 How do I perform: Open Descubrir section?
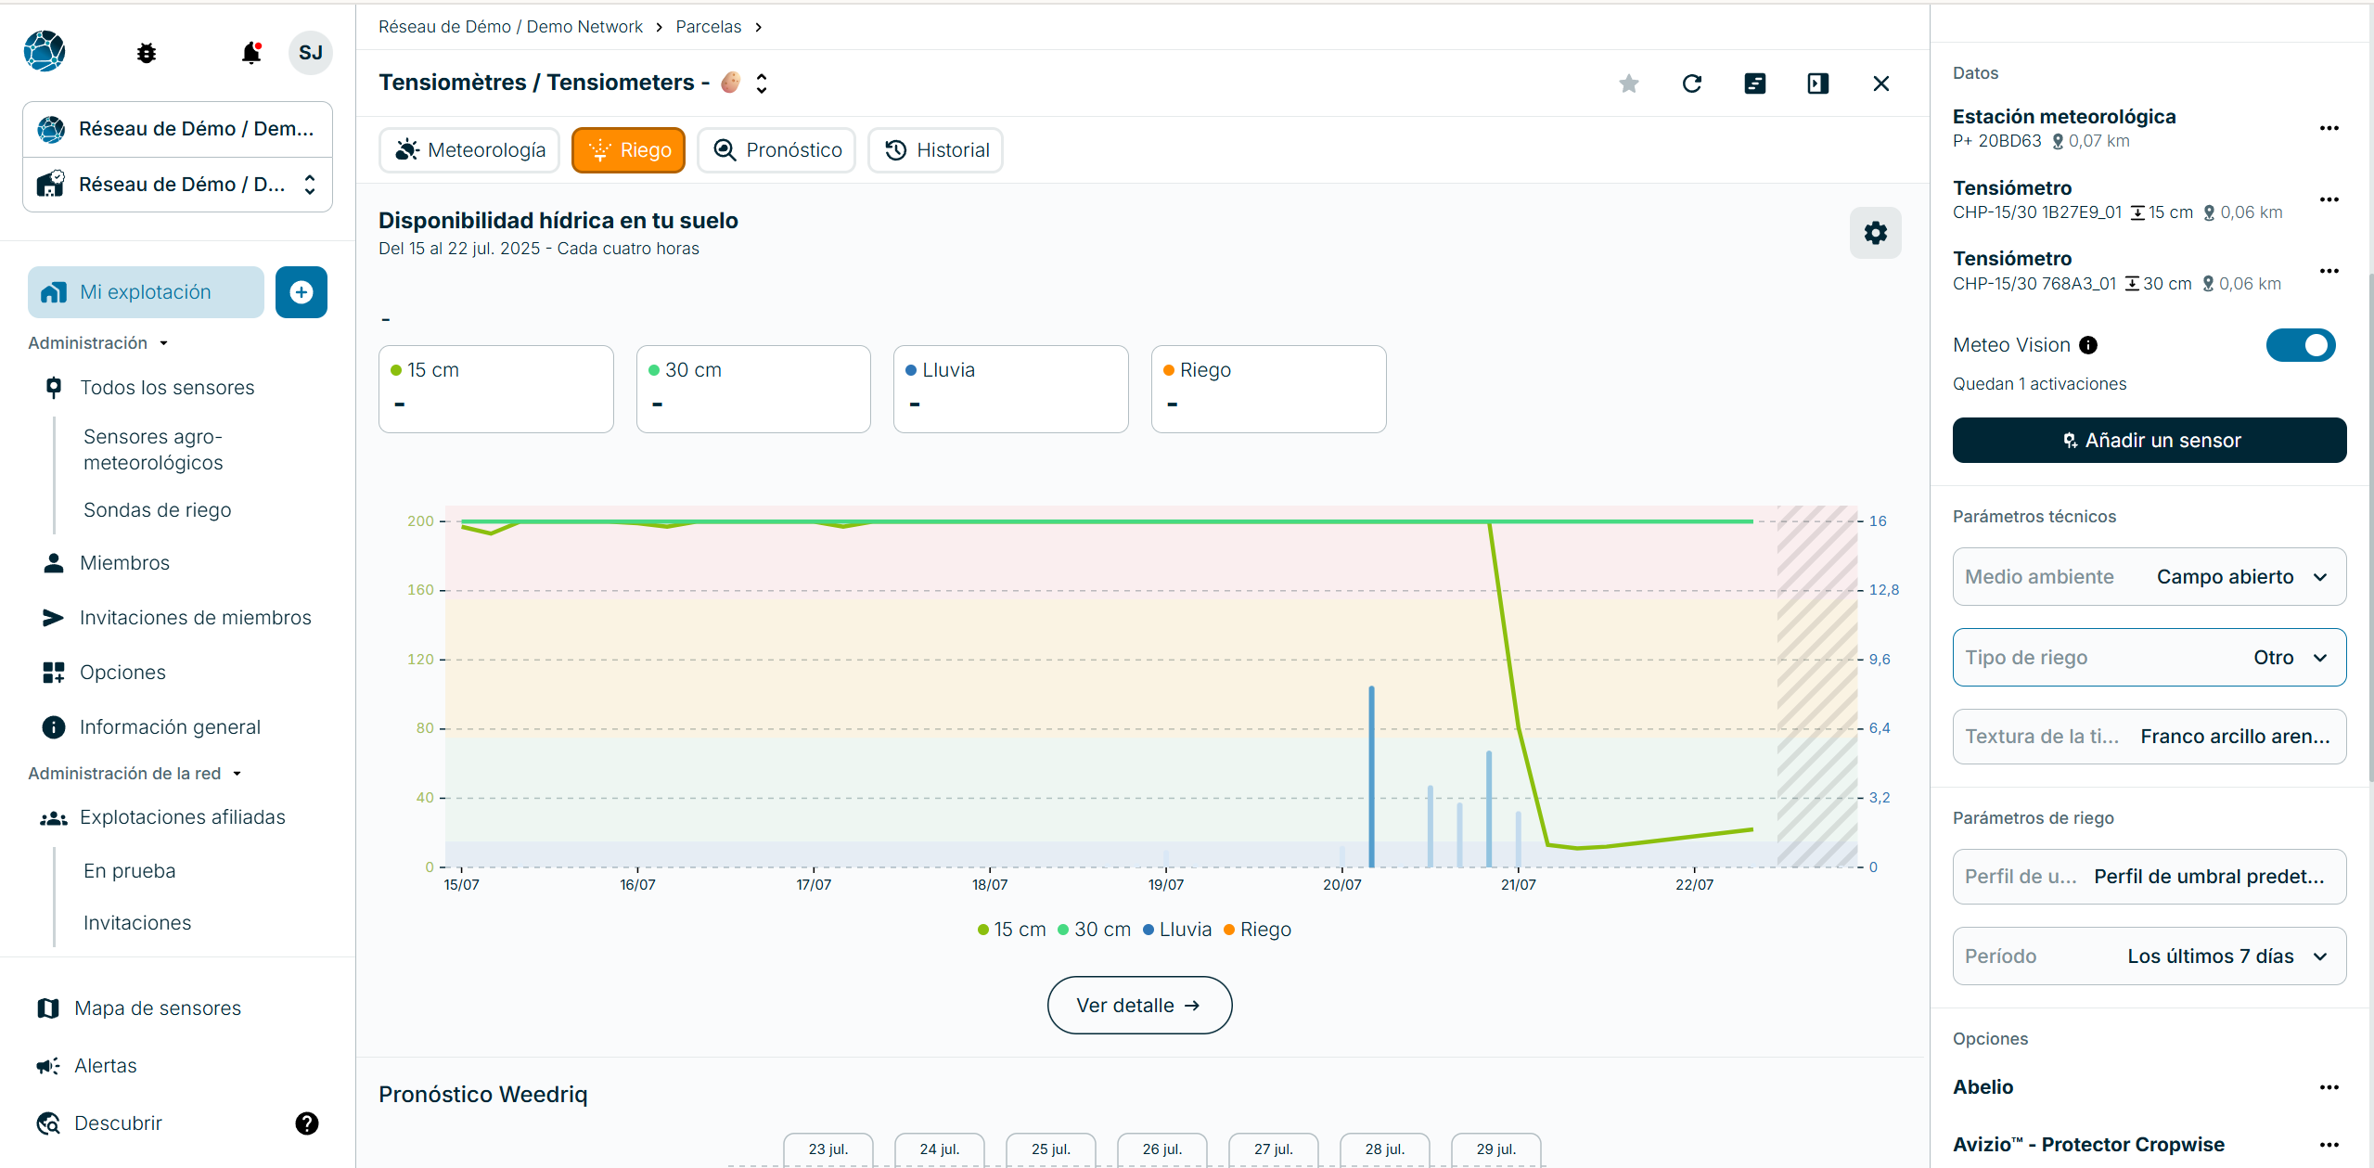[118, 1123]
